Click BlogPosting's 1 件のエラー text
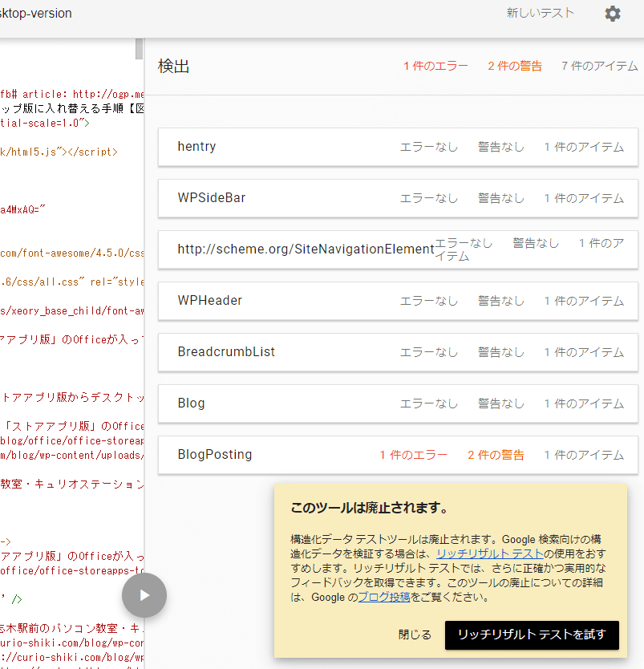 [x=414, y=455]
